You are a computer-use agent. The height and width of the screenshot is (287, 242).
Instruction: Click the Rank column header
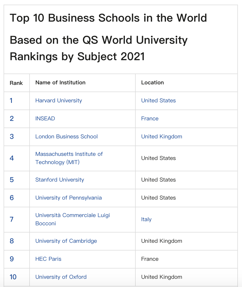tap(16, 83)
